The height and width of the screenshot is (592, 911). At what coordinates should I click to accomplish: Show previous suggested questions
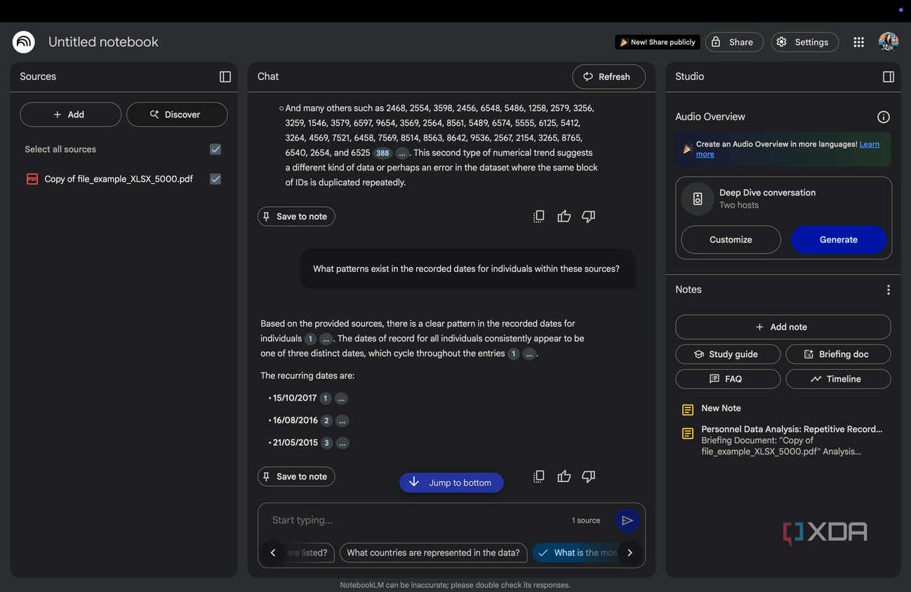[x=273, y=553]
